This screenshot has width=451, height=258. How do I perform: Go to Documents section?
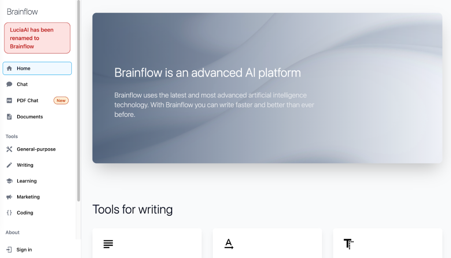[x=37, y=116]
